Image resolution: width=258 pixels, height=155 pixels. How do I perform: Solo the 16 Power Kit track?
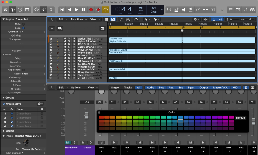(x=69, y=61)
